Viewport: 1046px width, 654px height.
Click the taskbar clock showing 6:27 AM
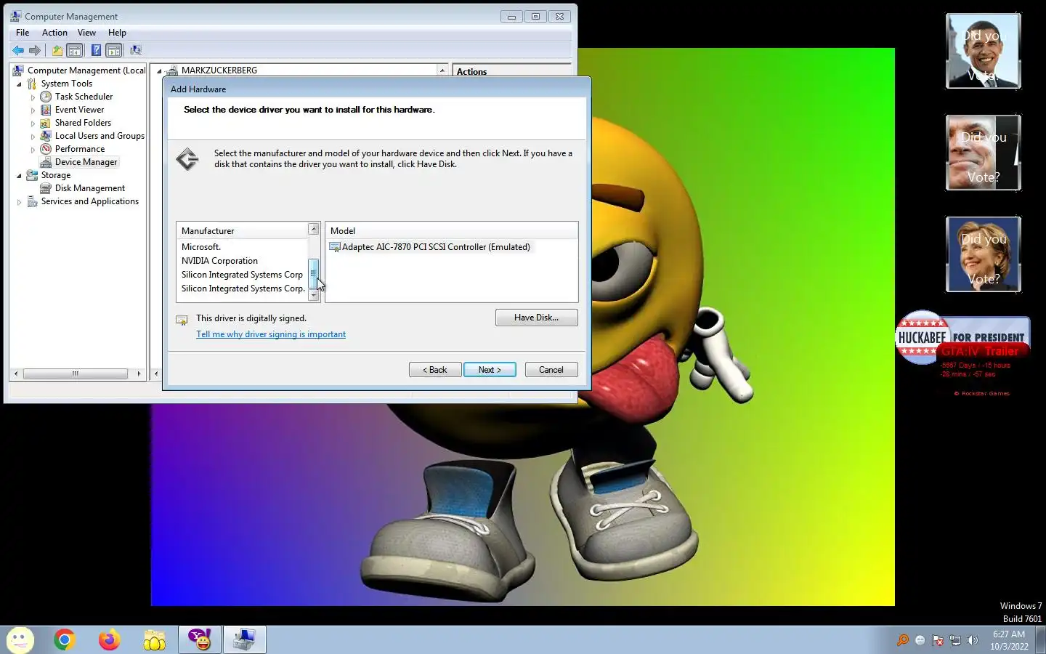pyautogui.click(x=1009, y=640)
